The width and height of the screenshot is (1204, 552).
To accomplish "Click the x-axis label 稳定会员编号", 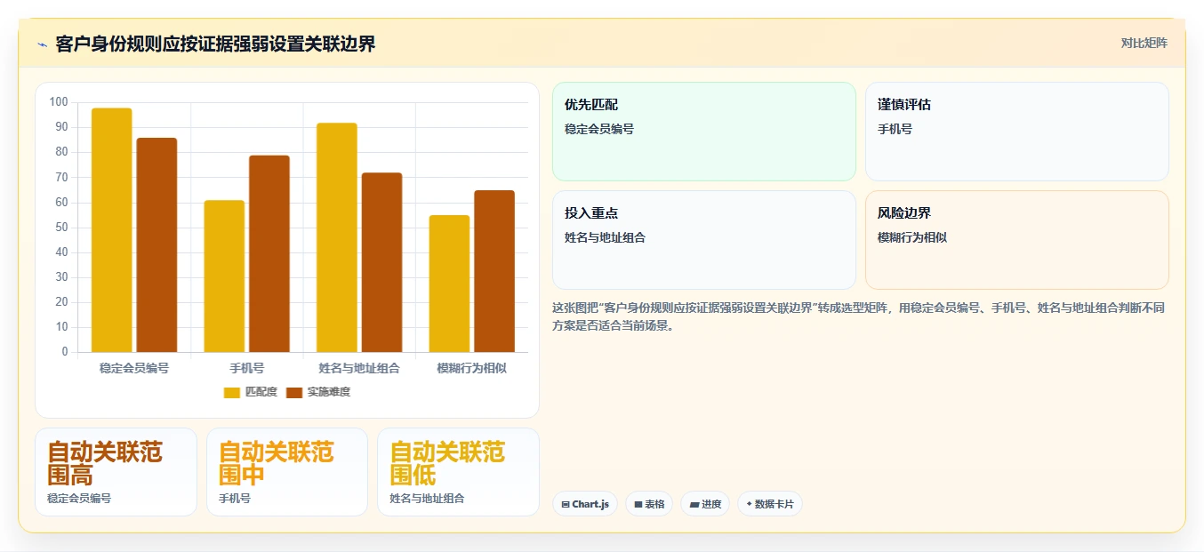I will point(134,368).
